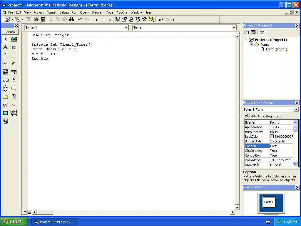Select the Label control tool
301x226 pixels.
click(6, 47)
